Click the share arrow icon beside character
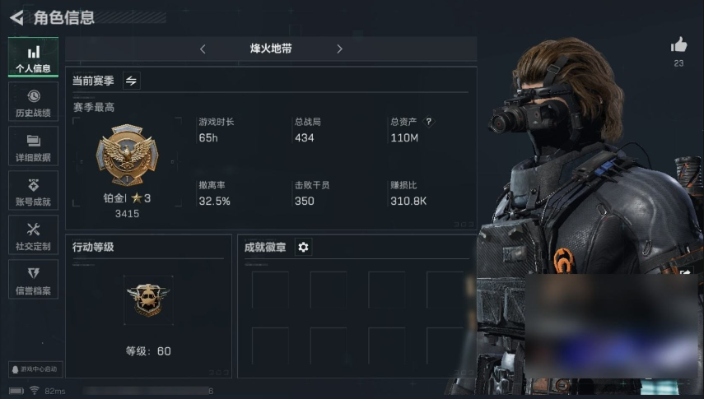The width and height of the screenshot is (704, 399). [686, 270]
